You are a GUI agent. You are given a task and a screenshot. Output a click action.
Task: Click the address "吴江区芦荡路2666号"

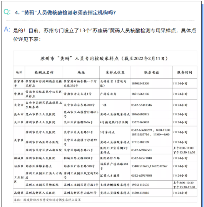(x=78, y=122)
